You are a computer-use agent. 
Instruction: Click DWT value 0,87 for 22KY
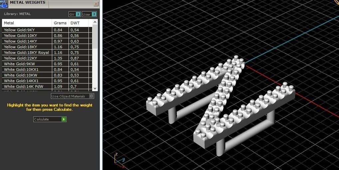tap(75, 58)
